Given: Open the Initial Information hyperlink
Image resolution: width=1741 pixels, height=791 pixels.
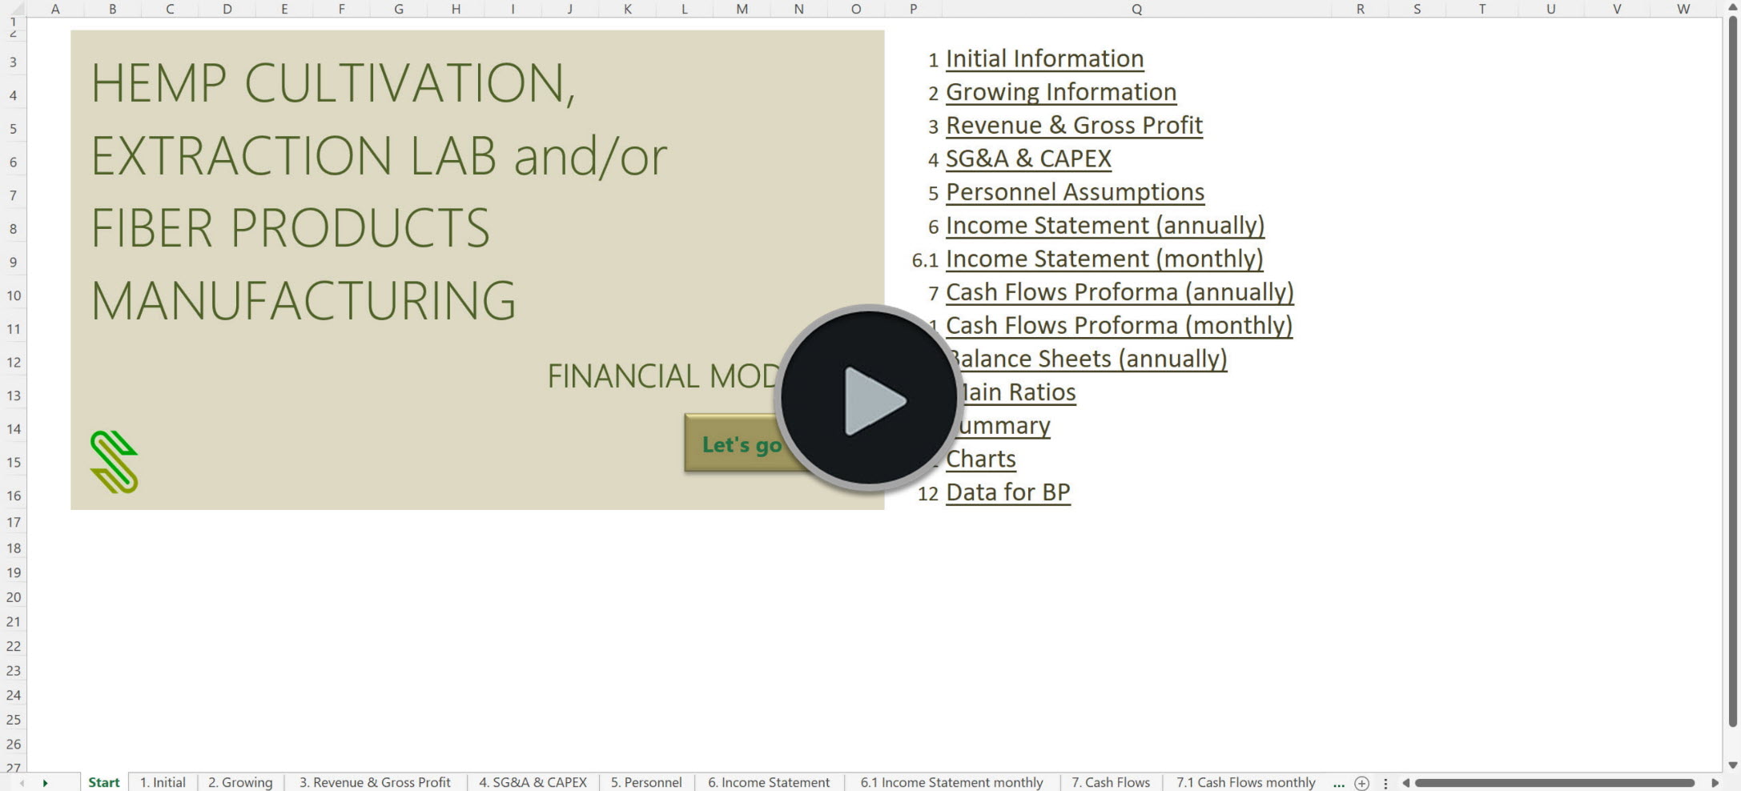Looking at the screenshot, I should coord(1044,58).
